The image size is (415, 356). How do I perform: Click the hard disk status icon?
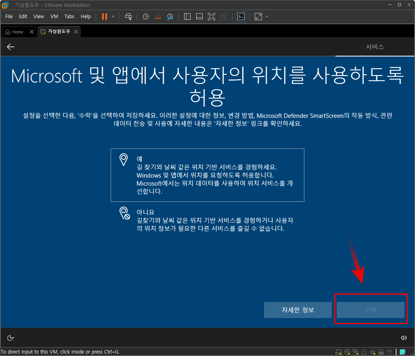[339, 352]
